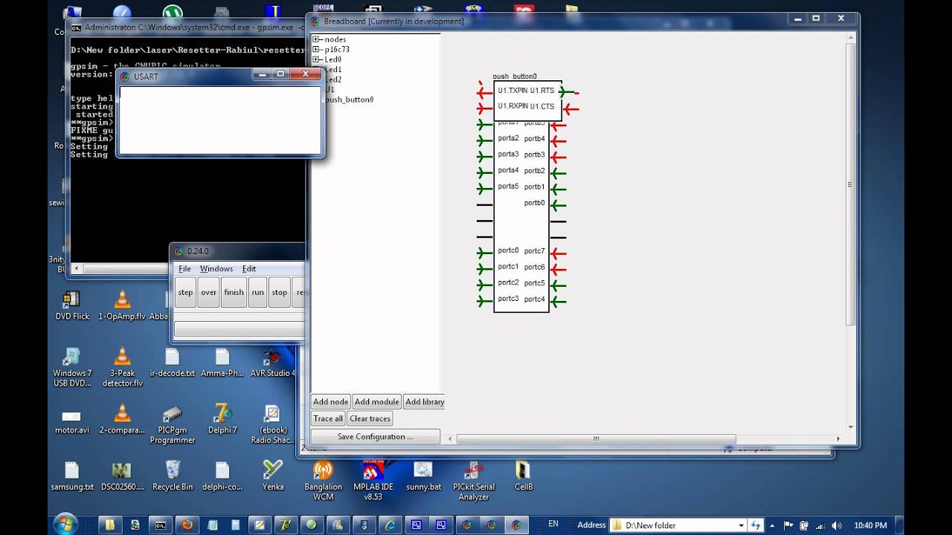The height and width of the screenshot is (535, 952).
Task: Select the sunny.bat desktop file
Action: point(423,476)
